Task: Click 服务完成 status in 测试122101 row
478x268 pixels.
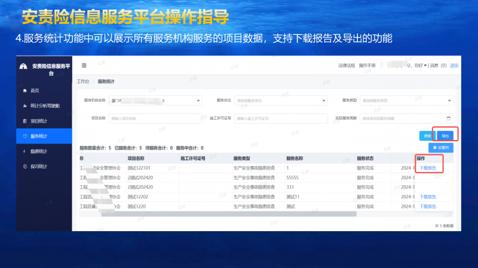Action: pos(365,168)
